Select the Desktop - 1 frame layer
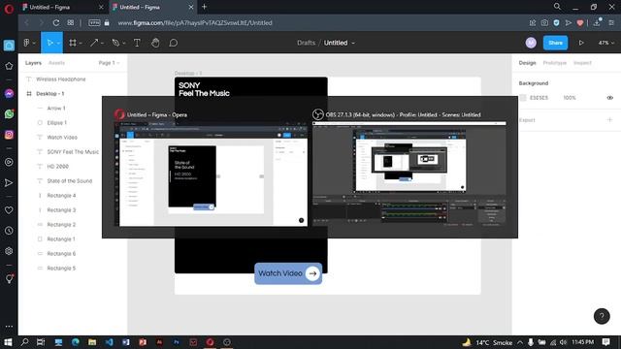 49,94
